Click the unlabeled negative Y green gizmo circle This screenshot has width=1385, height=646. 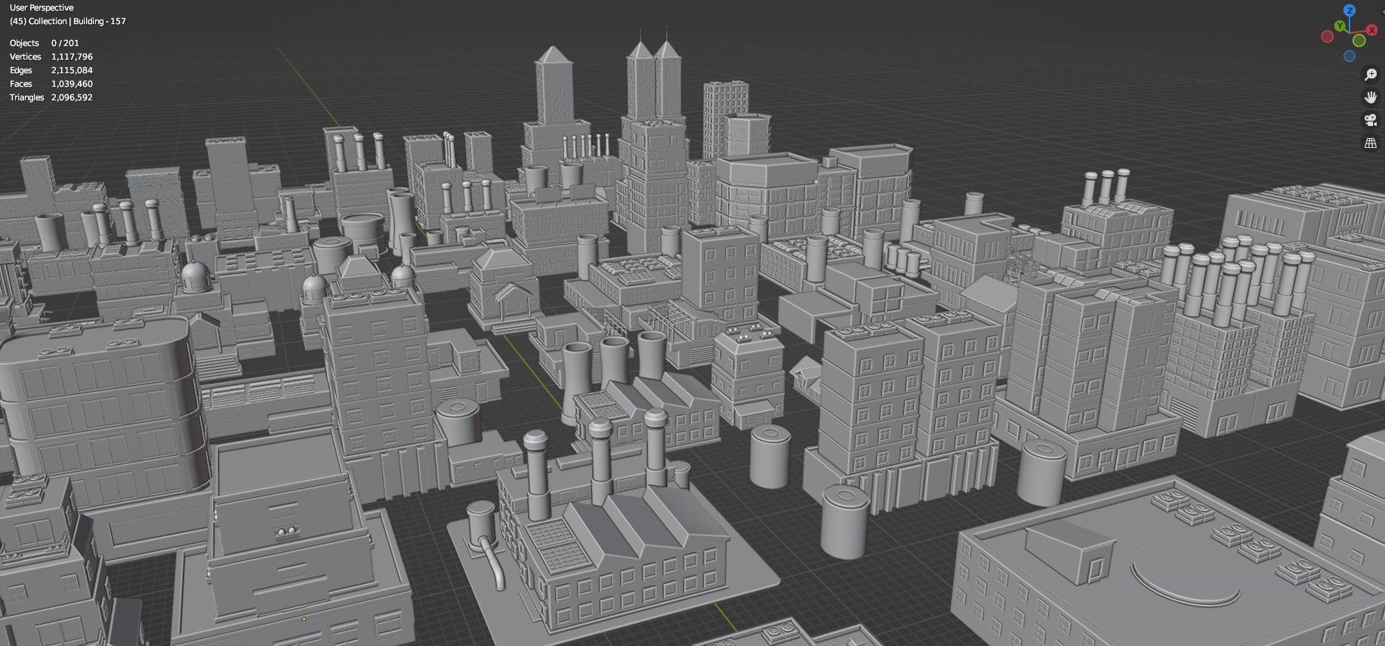point(1359,40)
